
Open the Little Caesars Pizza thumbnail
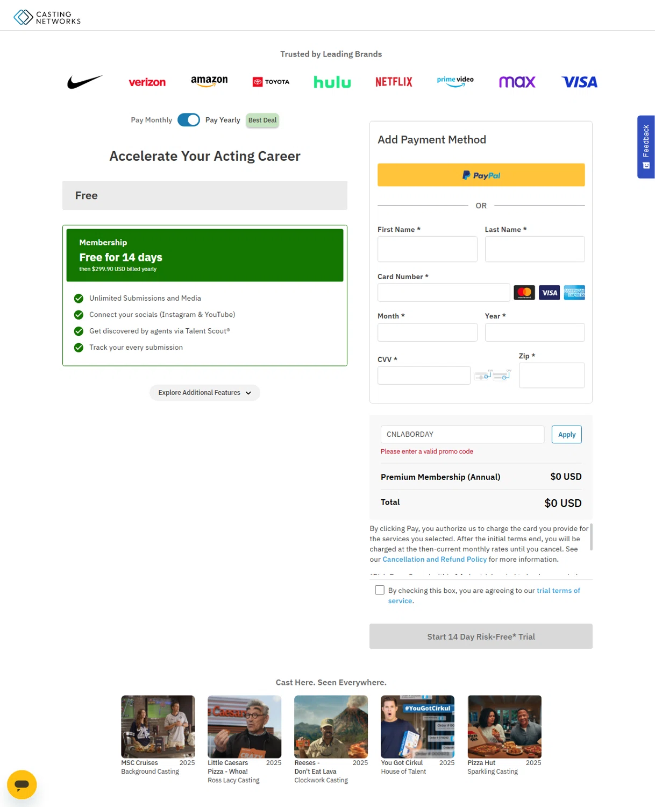[x=245, y=727]
